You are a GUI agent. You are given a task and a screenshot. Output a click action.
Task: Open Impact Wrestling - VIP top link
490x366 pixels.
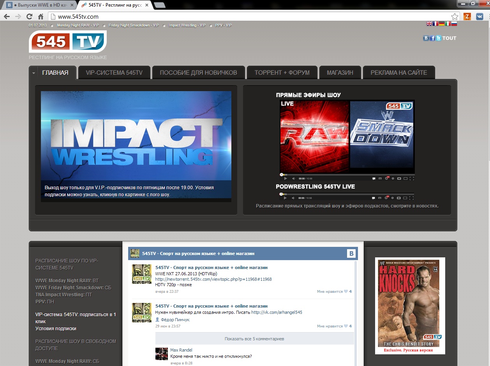pyautogui.click(x=187, y=25)
